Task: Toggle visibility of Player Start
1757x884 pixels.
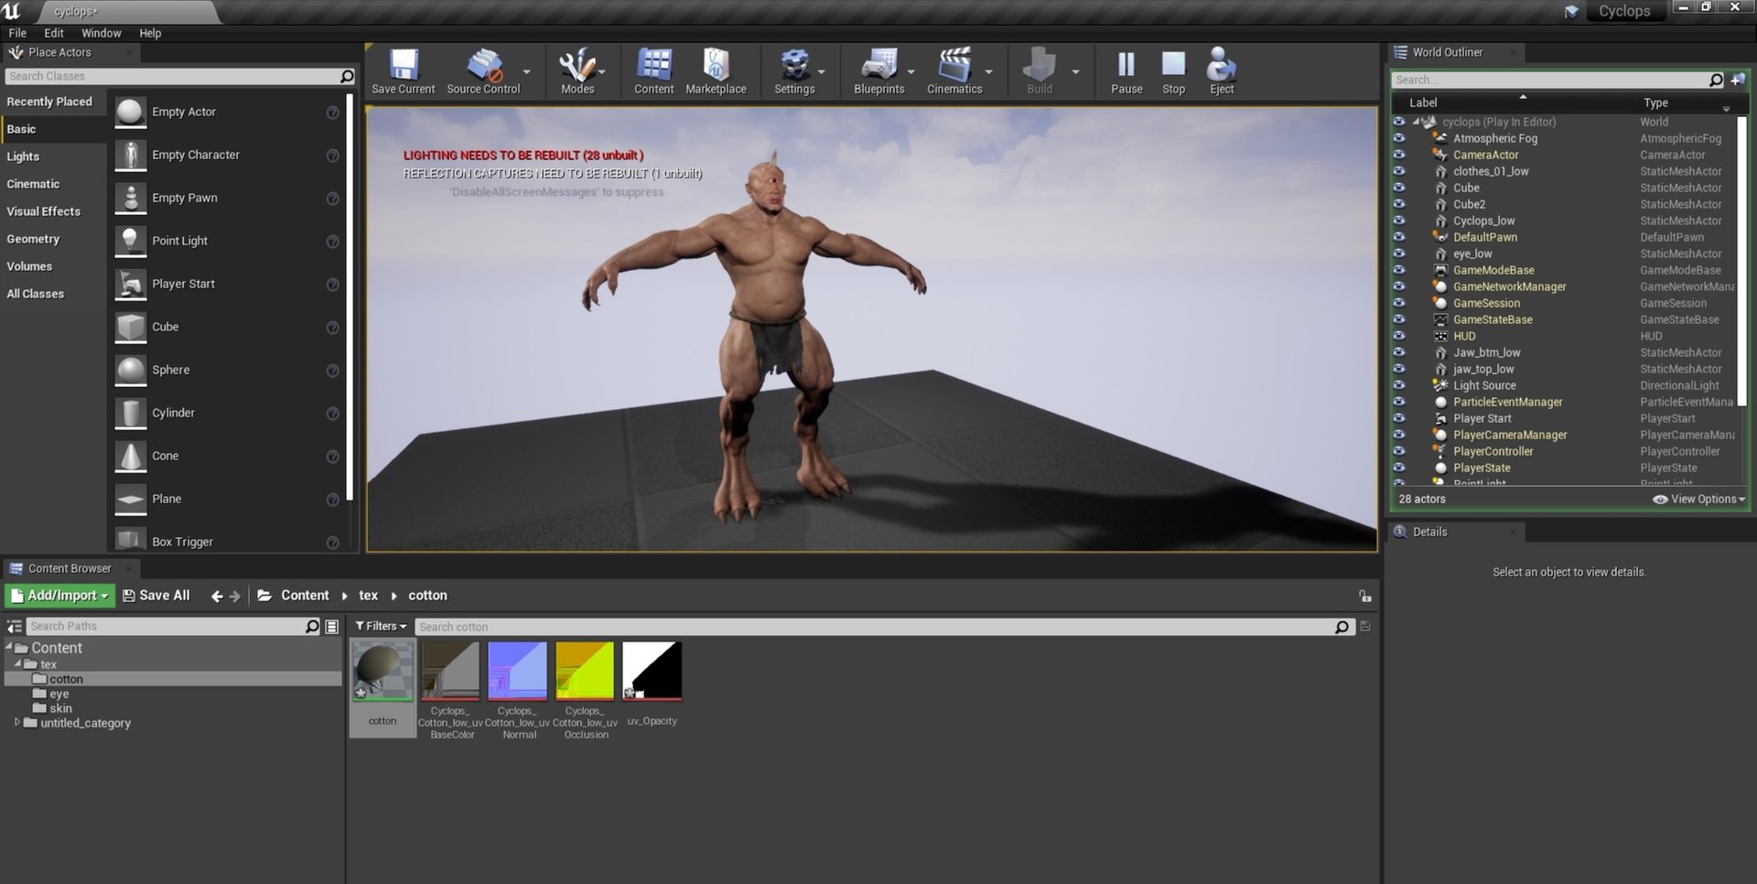Action: 1398,418
